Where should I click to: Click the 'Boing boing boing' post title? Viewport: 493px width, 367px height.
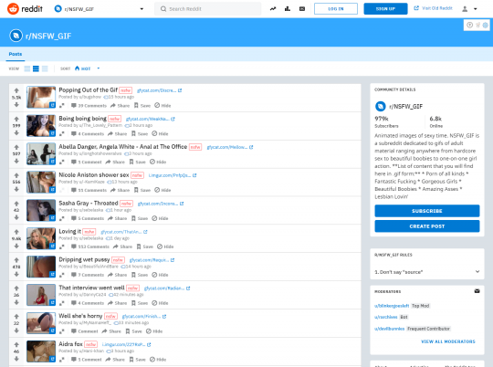point(82,119)
